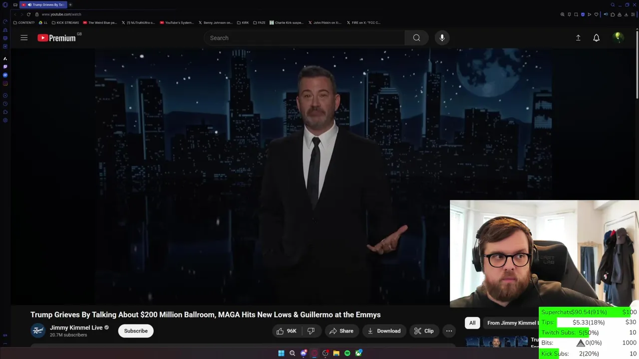Viewport: 639px width, 359px height.
Task: Open the YouTube upload/create icon
Action: [x=578, y=38]
